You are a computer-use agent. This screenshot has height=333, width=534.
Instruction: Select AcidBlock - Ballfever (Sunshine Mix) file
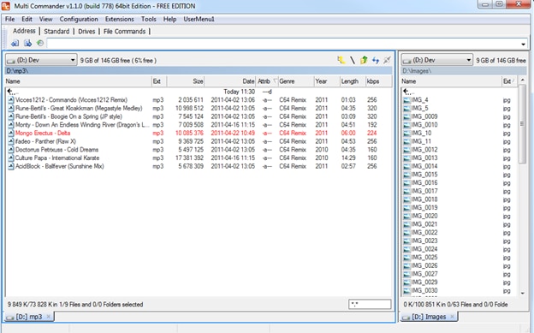click(x=60, y=166)
